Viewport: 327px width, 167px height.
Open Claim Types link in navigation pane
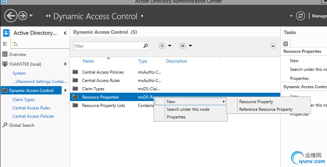(x=24, y=100)
